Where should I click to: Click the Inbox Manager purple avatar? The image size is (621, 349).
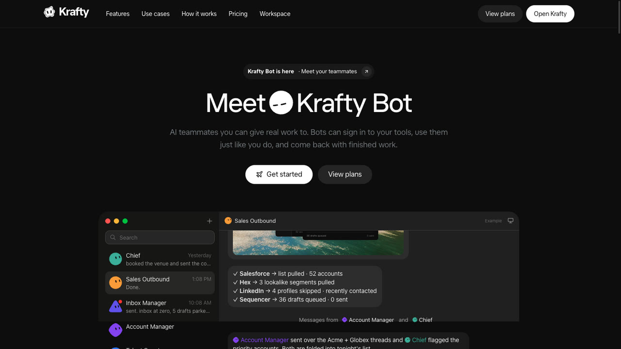115,306
